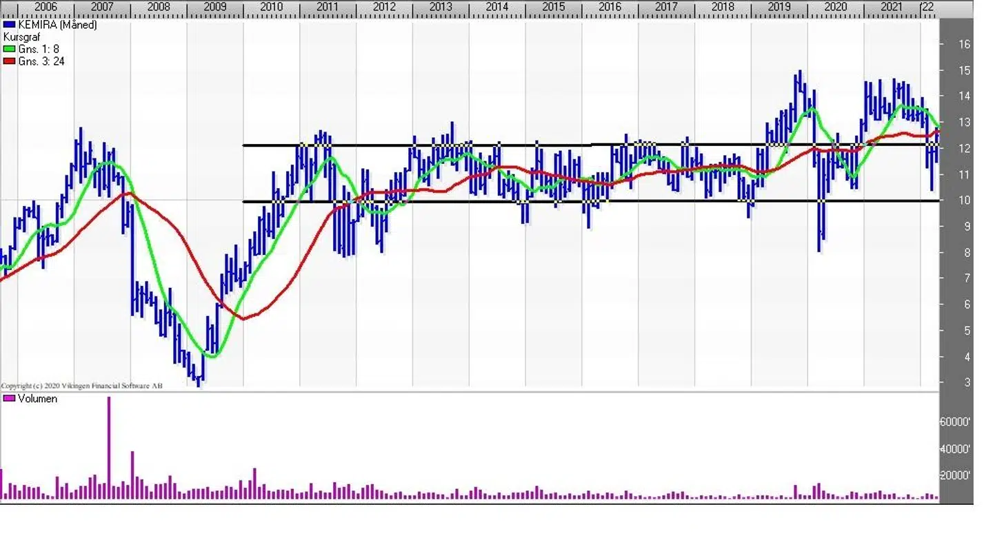Select the 2006 year on the timeline
This screenshot has height=560, width=993.
[x=46, y=7]
